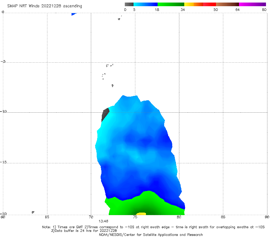
Task: Click the small blue triangle swath fragment near equator
Action: 73,14
